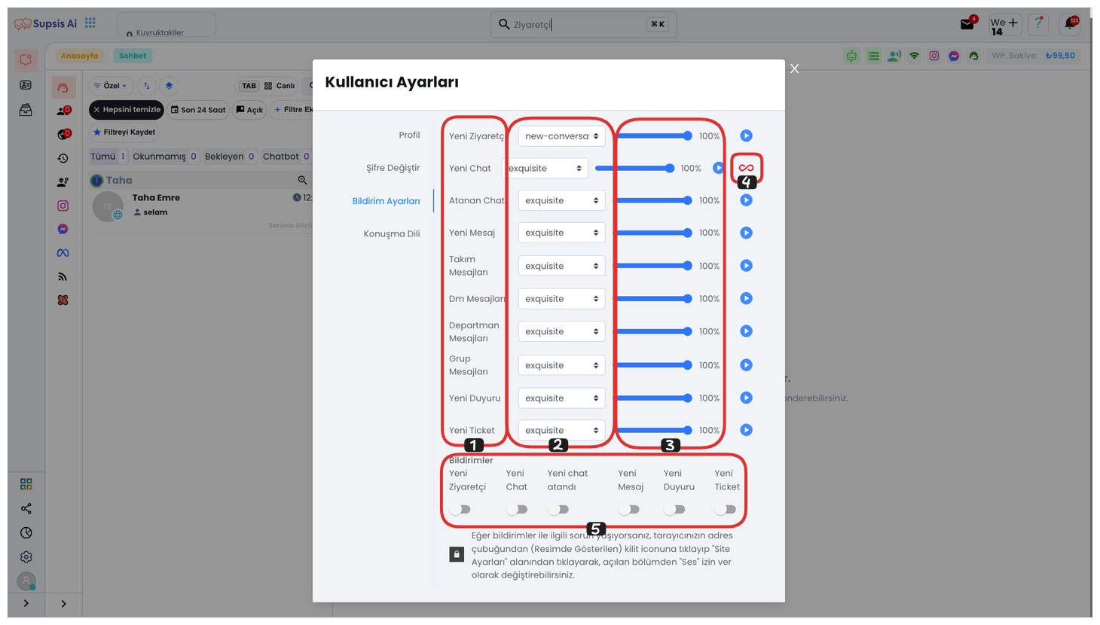Open the apps grid icon beside logo
This screenshot has width=1100, height=625.
click(x=90, y=23)
